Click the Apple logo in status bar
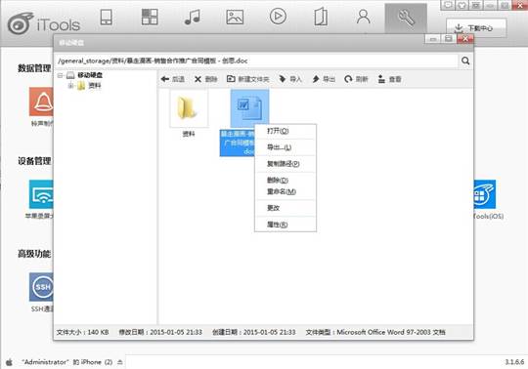 10,362
